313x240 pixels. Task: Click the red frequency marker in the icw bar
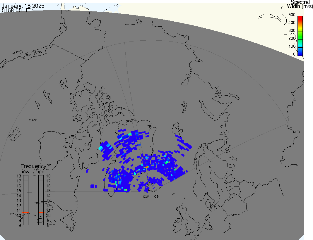(x=26, y=212)
